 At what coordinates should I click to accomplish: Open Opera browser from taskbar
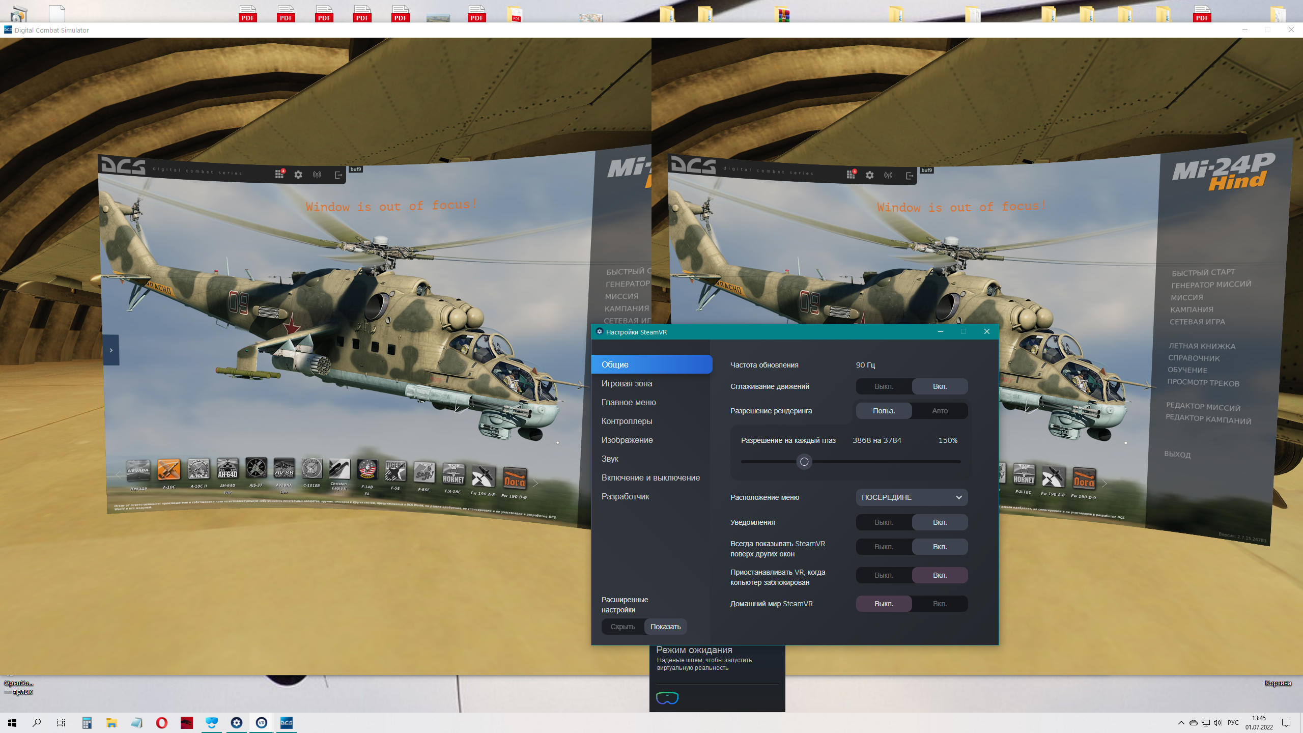coord(162,723)
